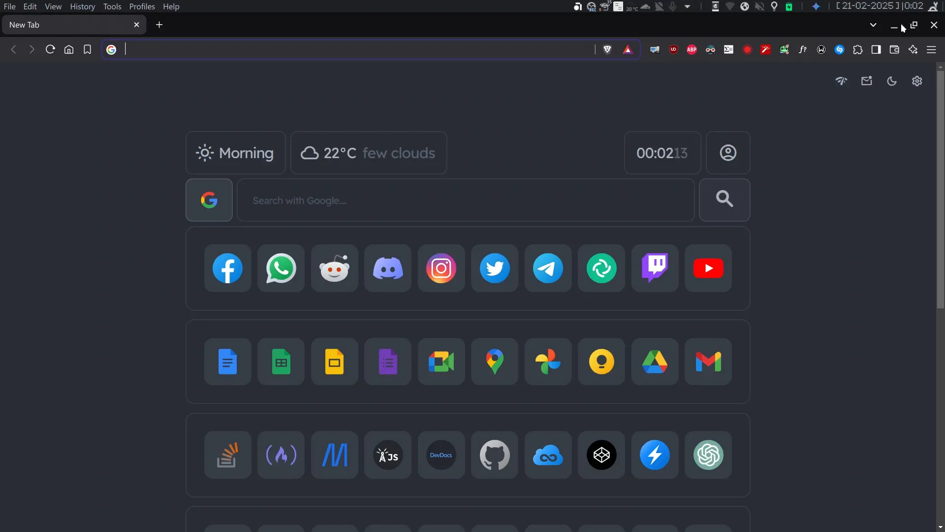The height and width of the screenshot is (532, 945).
Task: Open the WhatsApp shortcut
Action: [281, 268]
